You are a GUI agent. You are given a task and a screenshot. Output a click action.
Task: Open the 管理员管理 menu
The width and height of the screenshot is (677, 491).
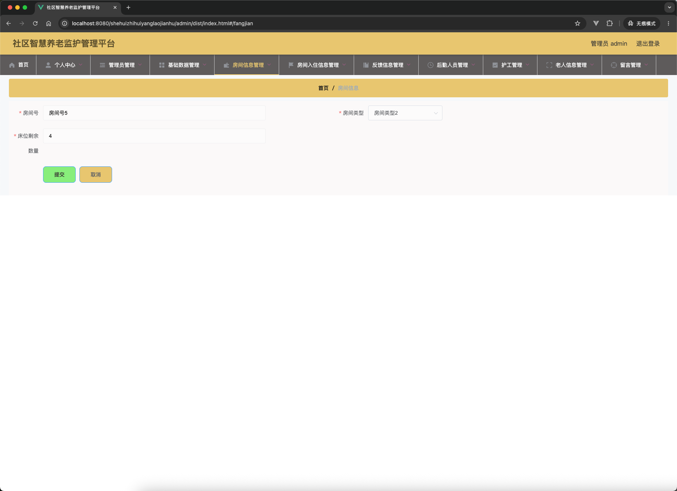coord(120,65)
